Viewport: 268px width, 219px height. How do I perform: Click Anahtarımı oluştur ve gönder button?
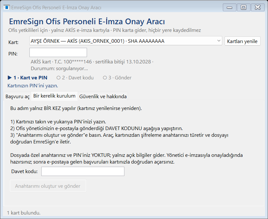coord(48,186)
